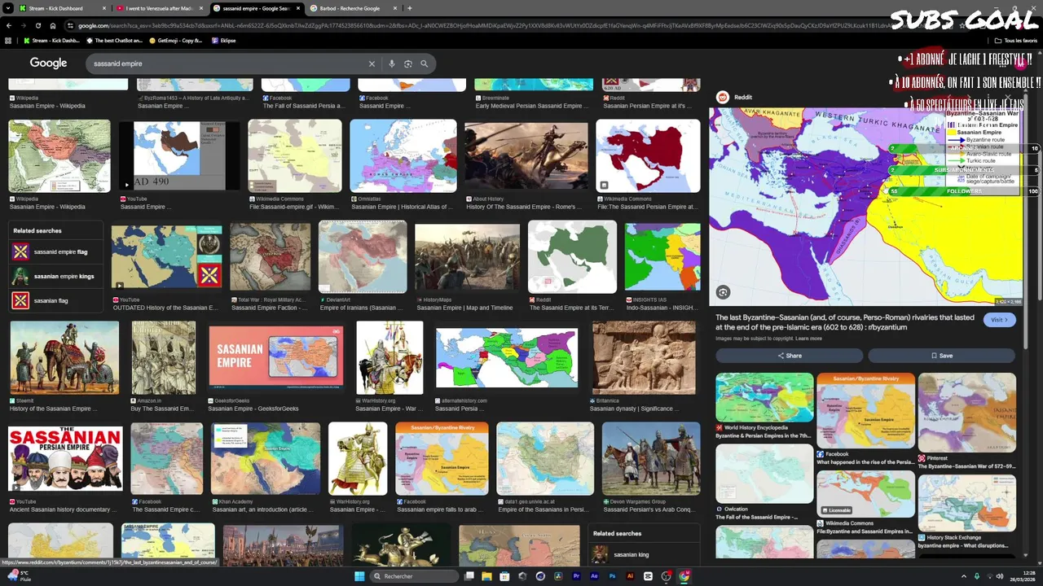Open THE SASSANIAN Persian Empire YouTube thumbnail

coord(65,458)
